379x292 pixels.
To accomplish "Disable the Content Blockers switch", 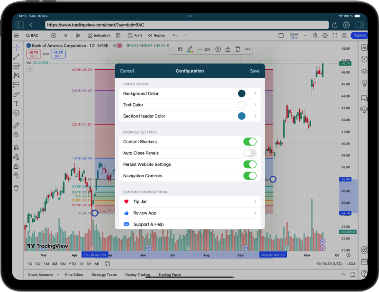I will point(250,142).
